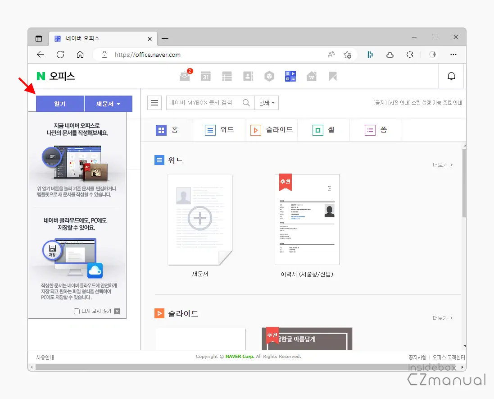494x399 pixels.
Task: Open the 한글 아름답게 slide template
Action: pyautogui.click(x=307, y=339)
